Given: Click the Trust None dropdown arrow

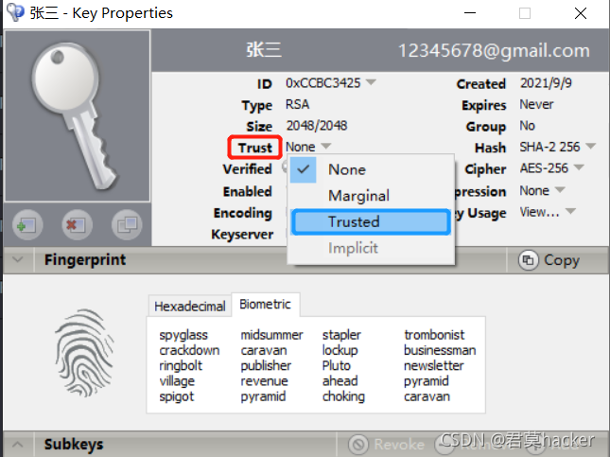Looking at the screenshot, I should pyautogui.click(x=325, y=146).
